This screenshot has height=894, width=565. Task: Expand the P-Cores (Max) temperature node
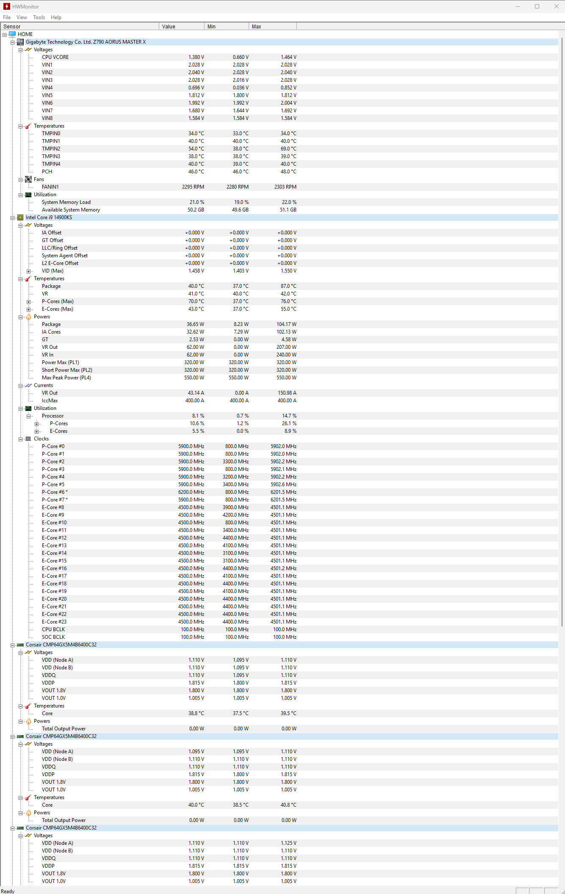tap(29, 302)
